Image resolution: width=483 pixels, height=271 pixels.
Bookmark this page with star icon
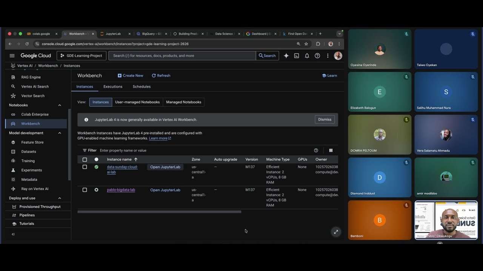coord(306,44)
